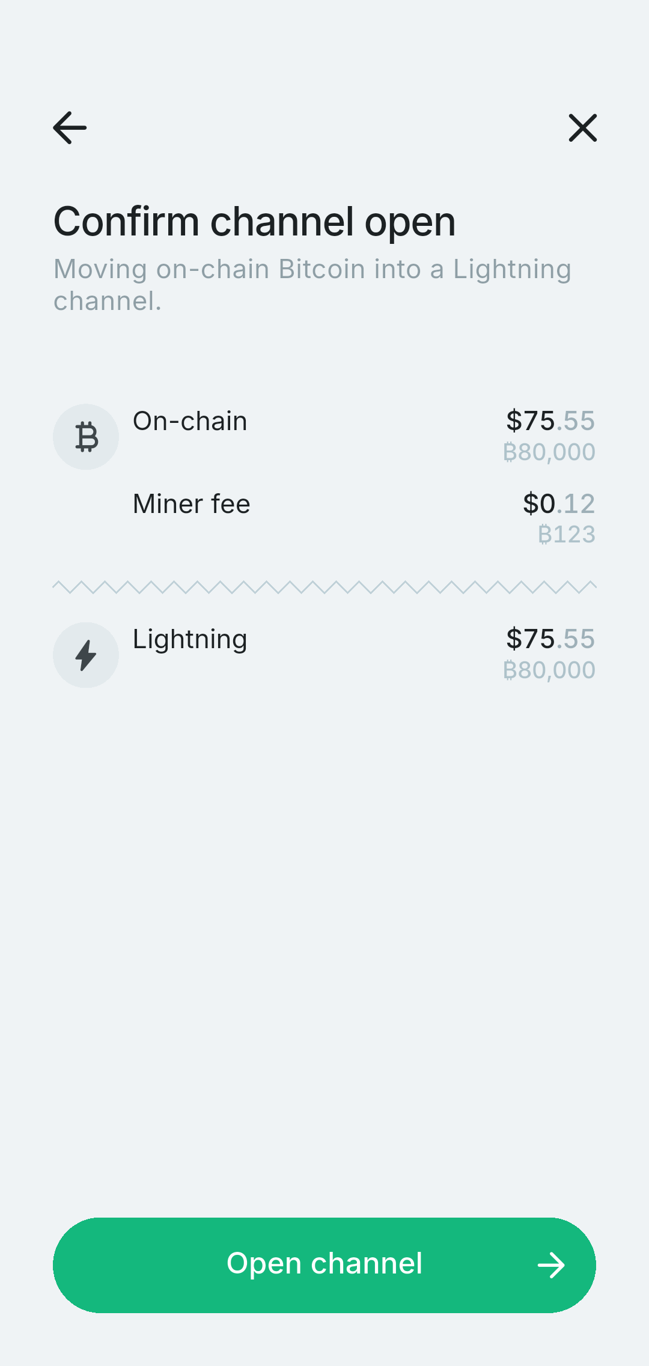Click the On-chain ₿80,000 sats amount
This screenshot has width=649, height=1366.
pos(549,452)
